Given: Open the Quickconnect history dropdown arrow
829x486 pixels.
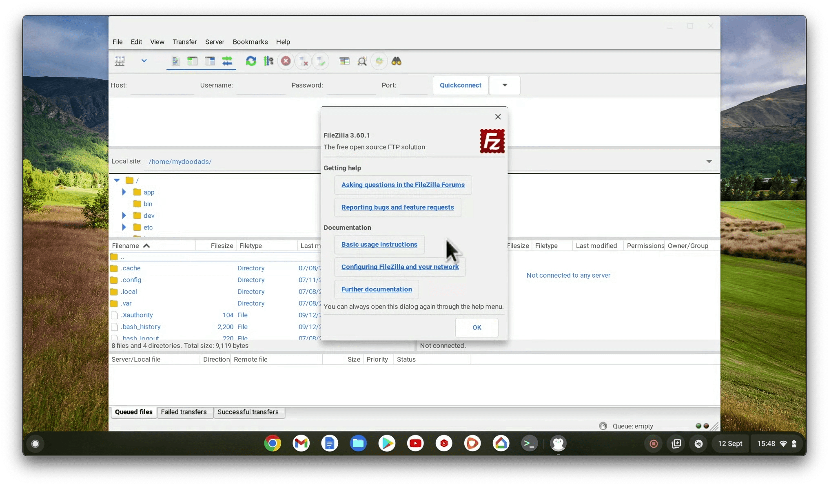Looking at the screenshot, I should (505, 85).
